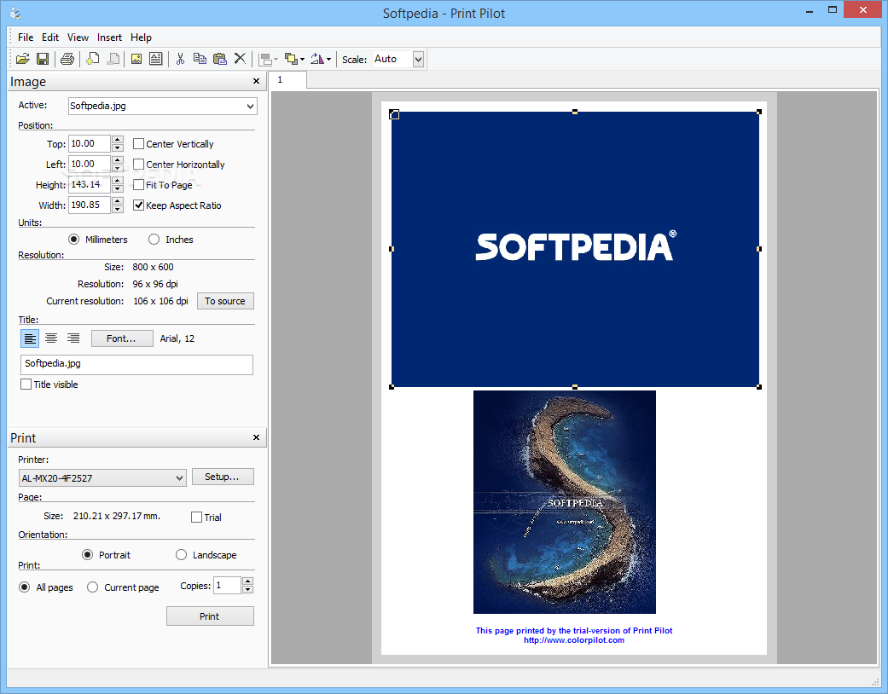
Task: Open the View menu
Action: (78, 38)
